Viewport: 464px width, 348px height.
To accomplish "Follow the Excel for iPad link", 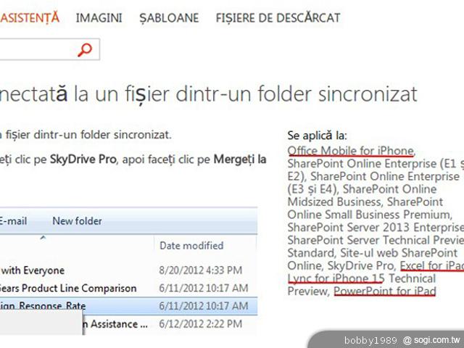I will 432,266.
